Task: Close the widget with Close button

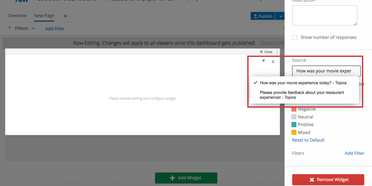Action: coord(266,52)
